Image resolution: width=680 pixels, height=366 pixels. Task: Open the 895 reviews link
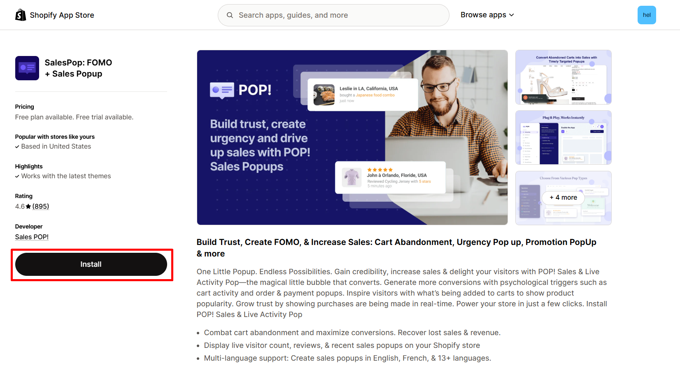tap(41, 206)
